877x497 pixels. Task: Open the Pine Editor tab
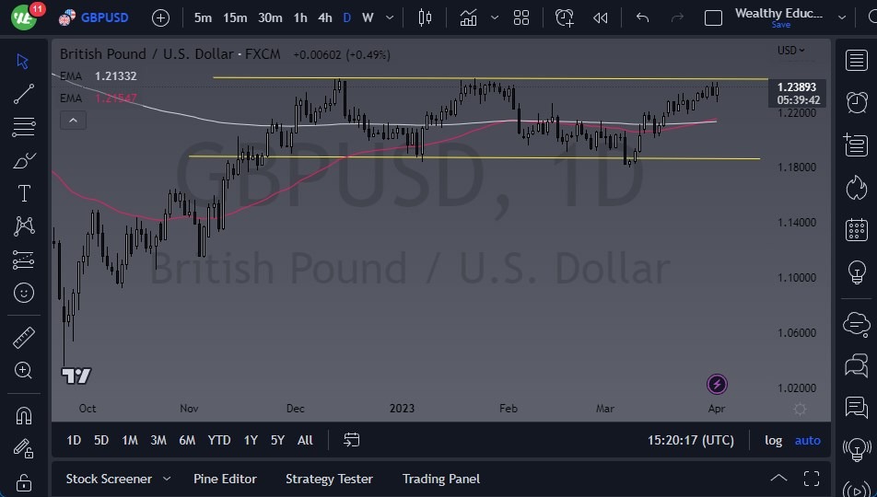click(x=225, y=479)
